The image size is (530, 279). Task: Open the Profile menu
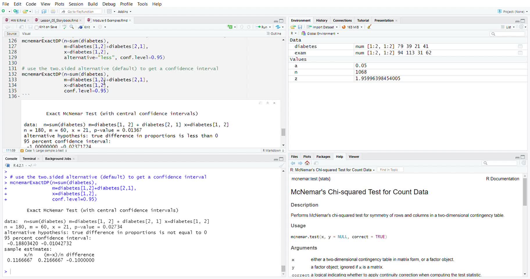(x=126, y=4)
